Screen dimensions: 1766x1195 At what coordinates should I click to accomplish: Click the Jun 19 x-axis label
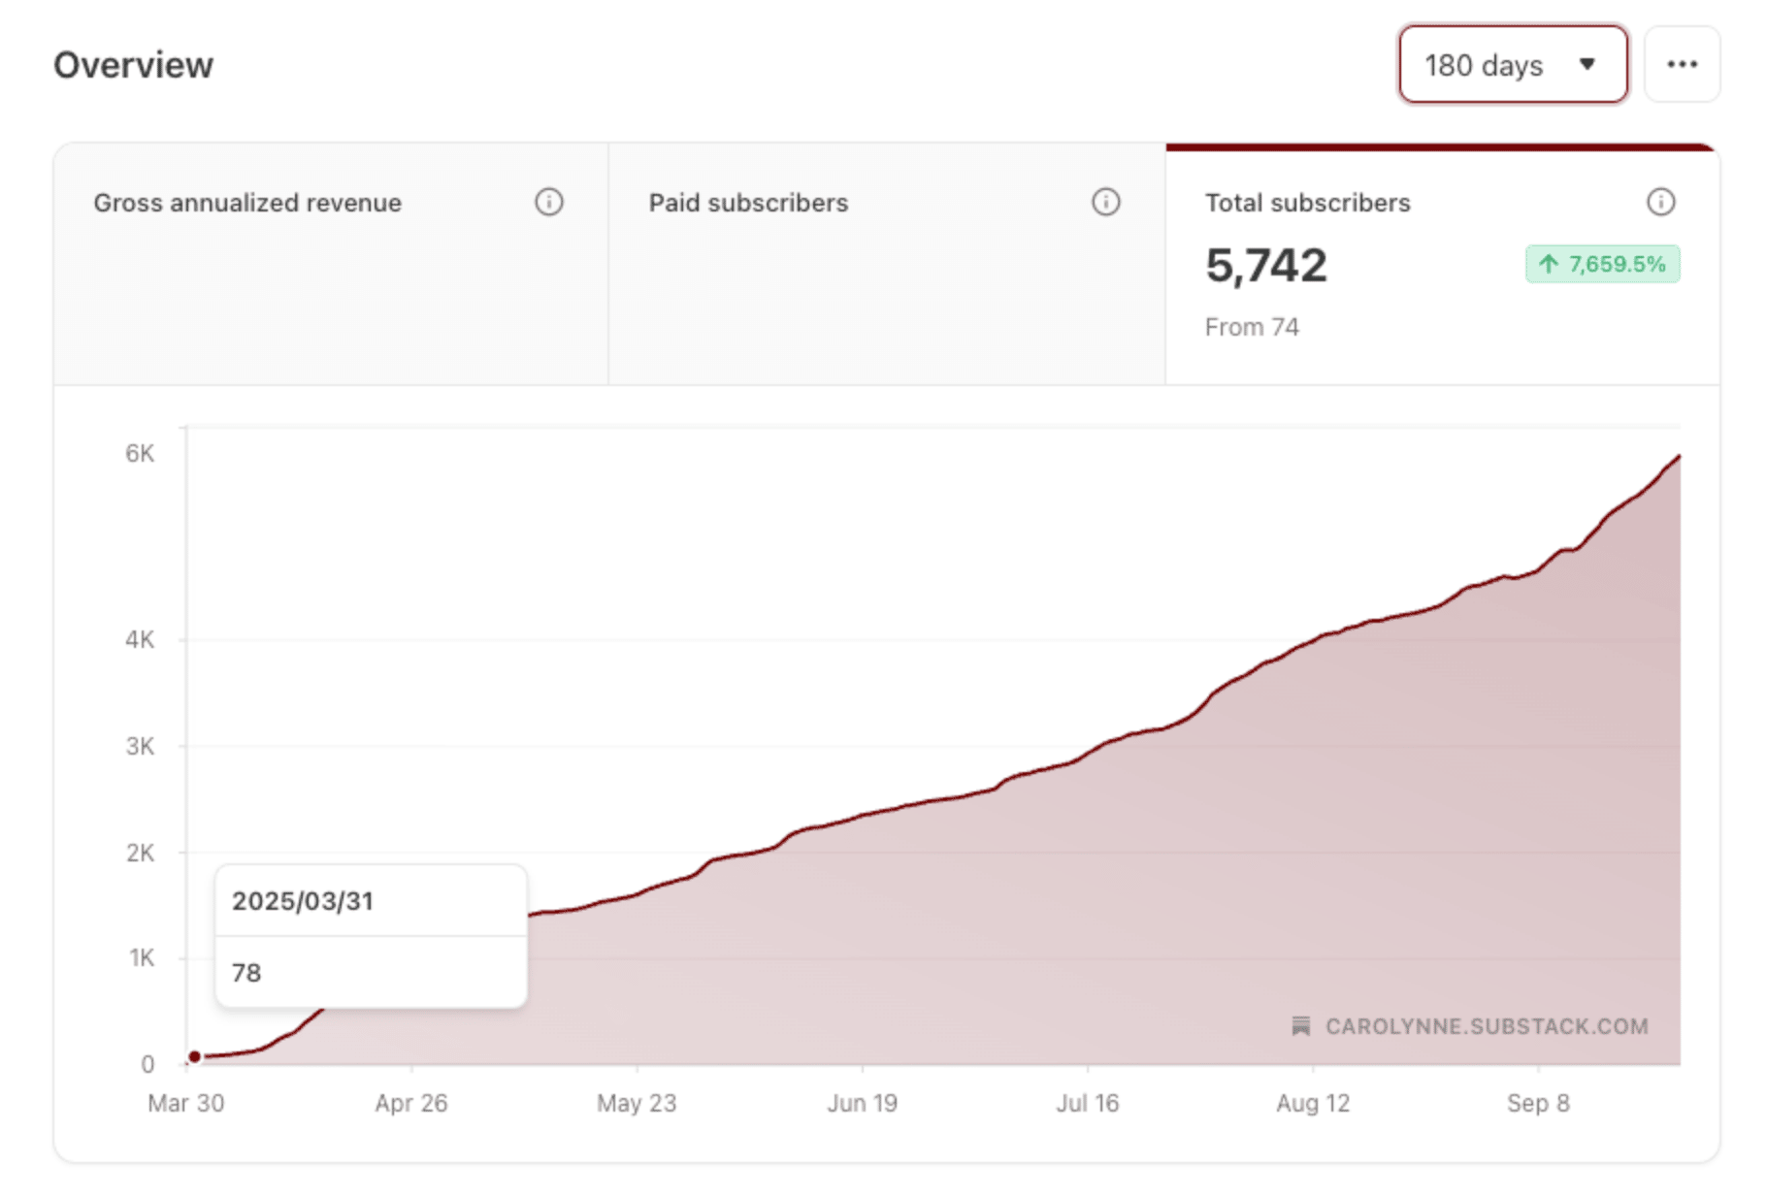click(x=862, y=1103)
